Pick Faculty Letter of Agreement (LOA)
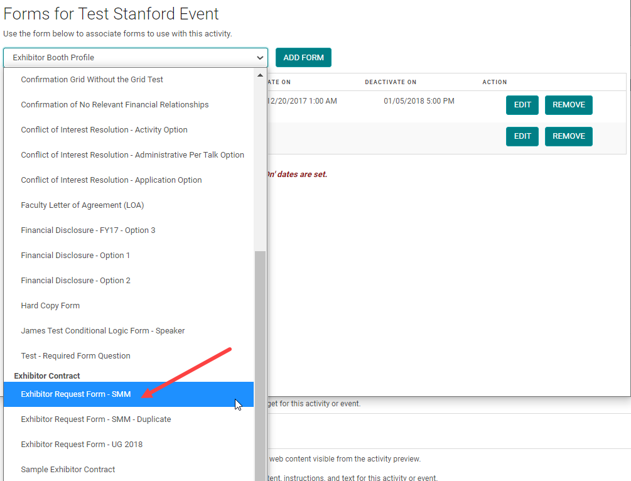 [82, 205]
